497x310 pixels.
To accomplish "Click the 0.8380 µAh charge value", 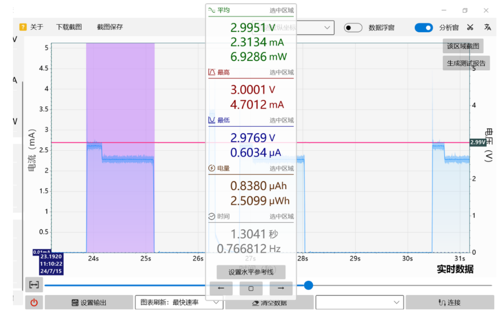I will tap(259, 186).
